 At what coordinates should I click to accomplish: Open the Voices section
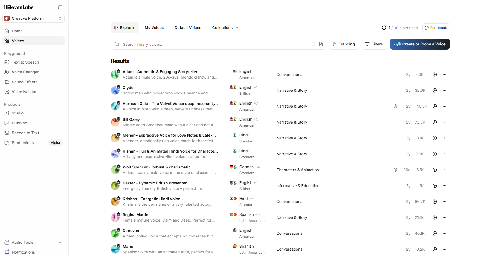pos(34,41)
